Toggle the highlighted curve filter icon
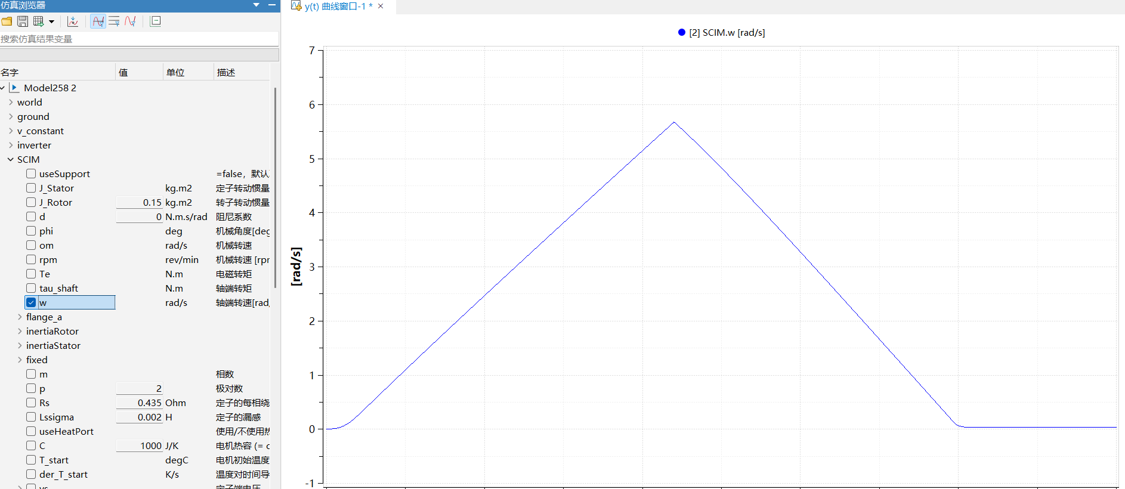This screenshot has width=1125, height=489. [x=98, y=21]
